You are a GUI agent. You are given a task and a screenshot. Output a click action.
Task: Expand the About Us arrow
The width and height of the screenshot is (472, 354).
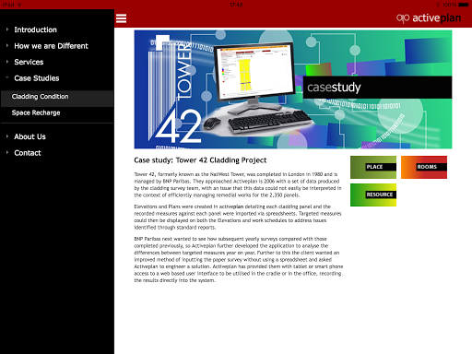click(7, 136)
